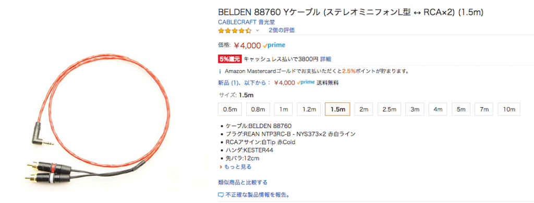This screenshot has height=203, width=534.
Task: Open the star rating dropdown arrow
Action: (x=258, y=30)
